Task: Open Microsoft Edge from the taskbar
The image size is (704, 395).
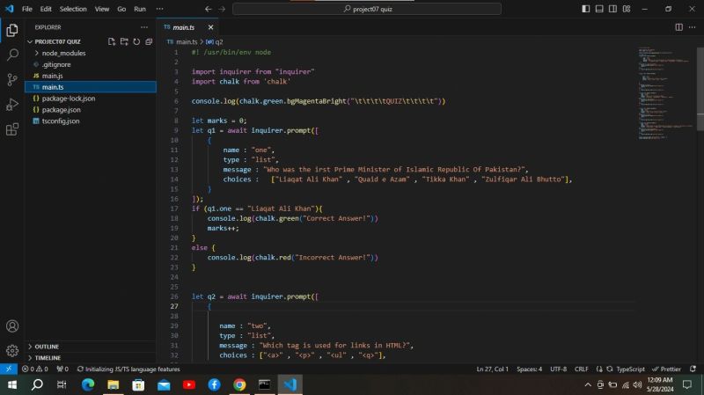Action: pos(88,384)
